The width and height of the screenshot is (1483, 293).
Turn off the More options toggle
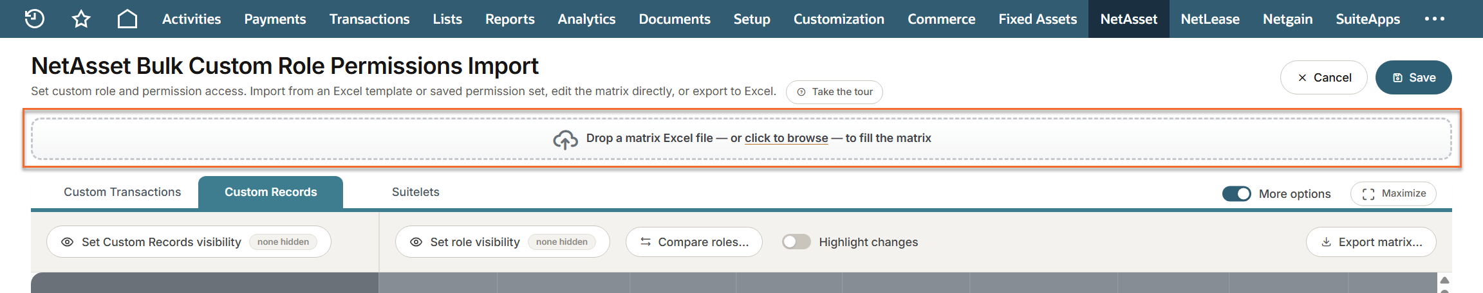click(1236, 193)
